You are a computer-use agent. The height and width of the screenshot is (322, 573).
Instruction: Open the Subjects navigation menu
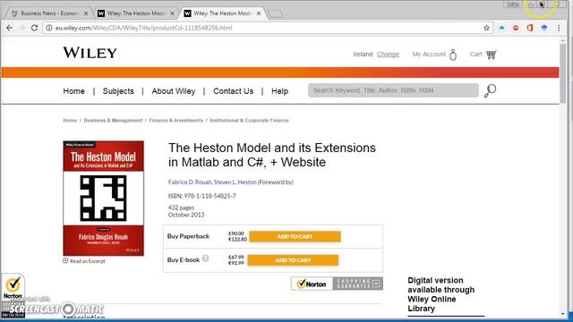tap(118, 91)
